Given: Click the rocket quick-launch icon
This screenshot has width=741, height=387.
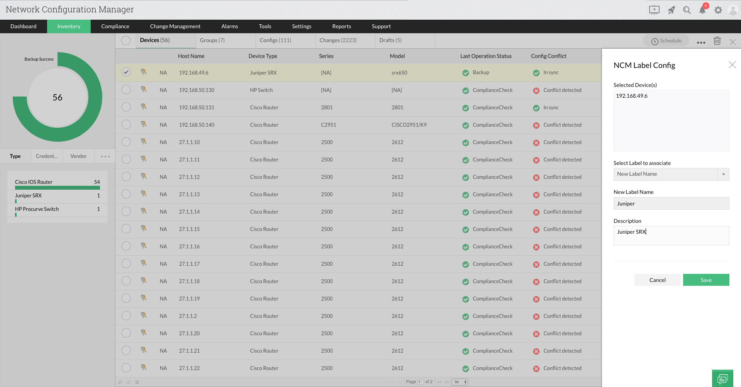Looking at the screenshot, I should coord(672,10).
